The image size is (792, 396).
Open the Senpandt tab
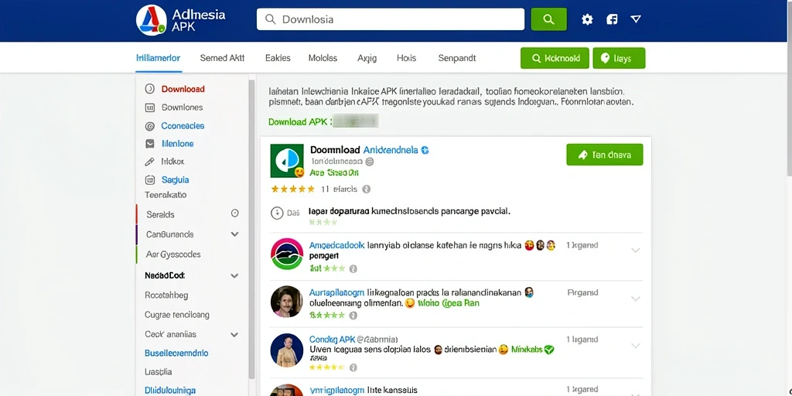point(457,58)
